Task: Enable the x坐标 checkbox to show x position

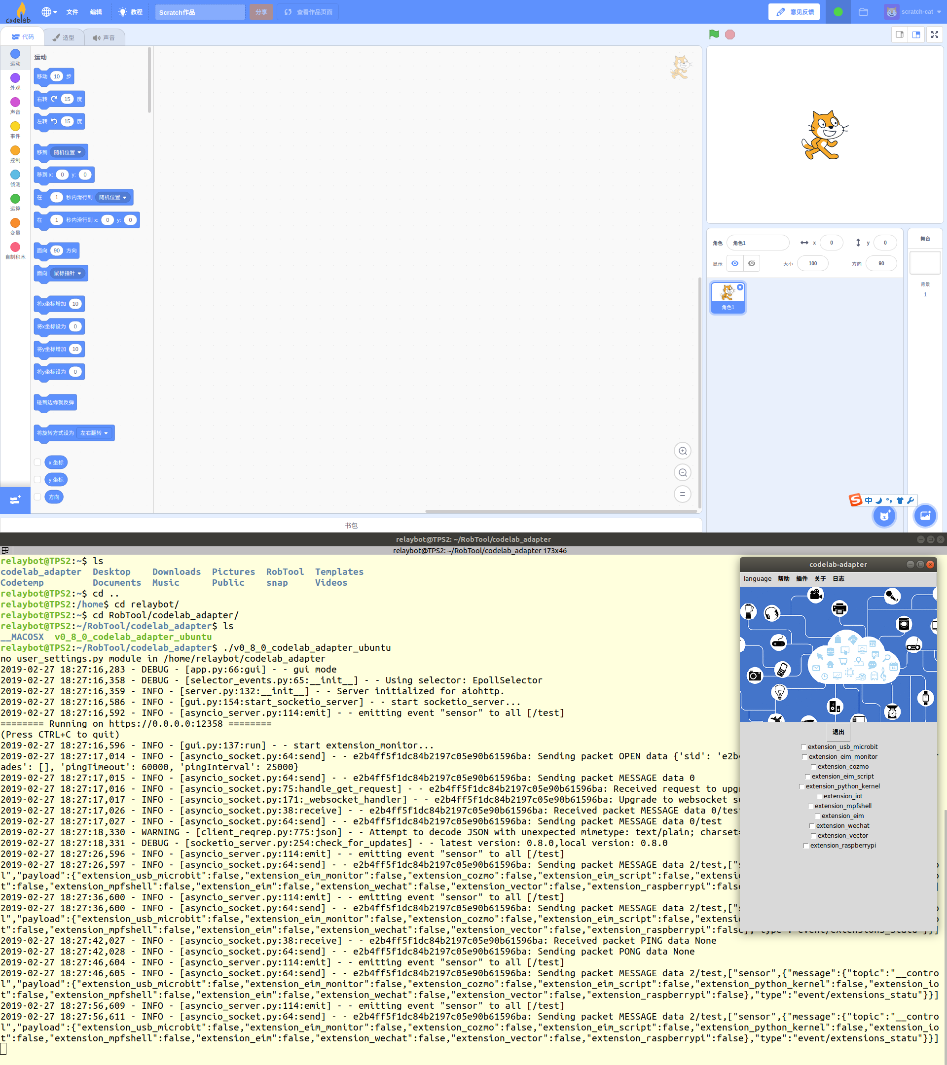Action: click(x=37, y=462)
